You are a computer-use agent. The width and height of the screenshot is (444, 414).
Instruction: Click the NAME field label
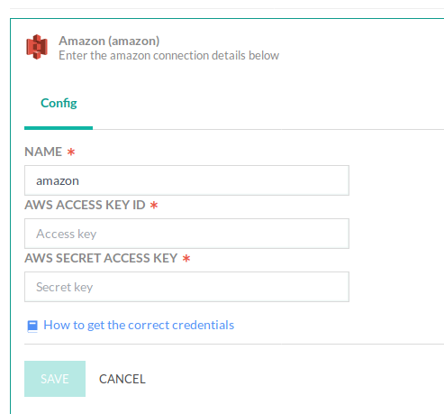[x=43, y=152]
